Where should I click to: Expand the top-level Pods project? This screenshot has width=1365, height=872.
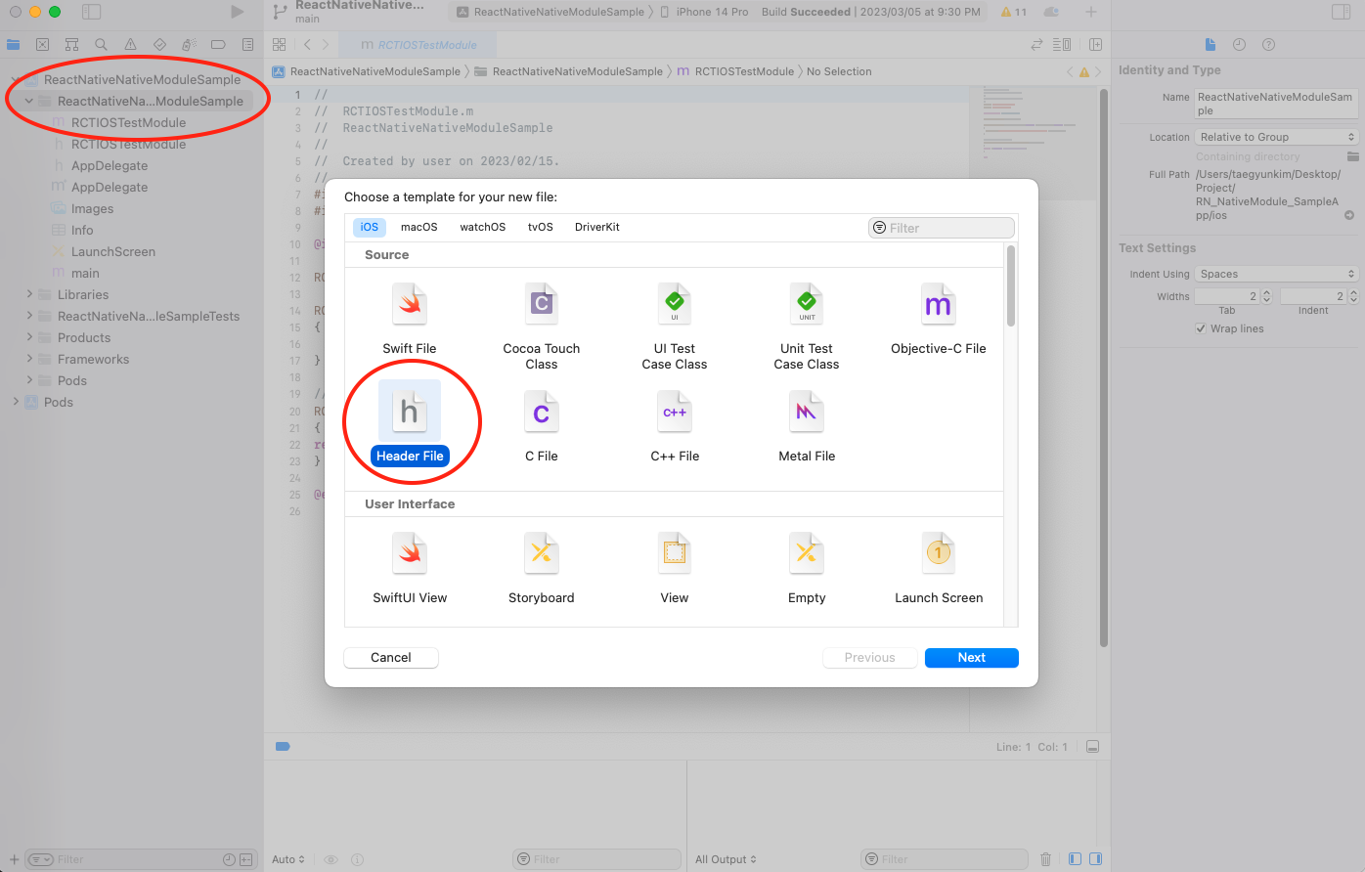(x=16, y=402)
